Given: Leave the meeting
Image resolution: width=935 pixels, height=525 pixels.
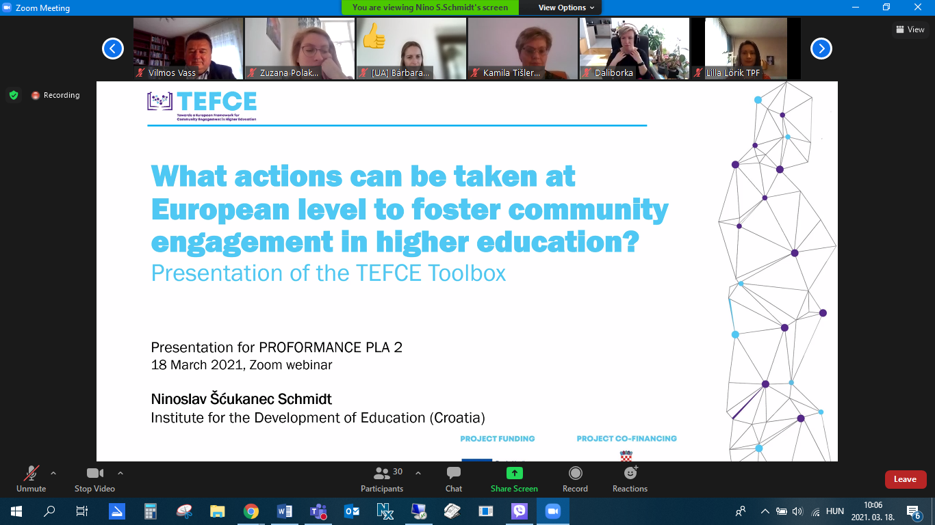Looking at the screenshot, I should (x=905, y=479).
